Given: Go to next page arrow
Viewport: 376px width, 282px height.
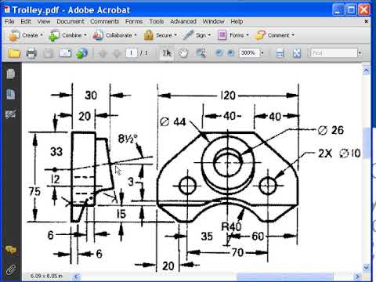Looking at the screenshot, I should tap(117, 53).
